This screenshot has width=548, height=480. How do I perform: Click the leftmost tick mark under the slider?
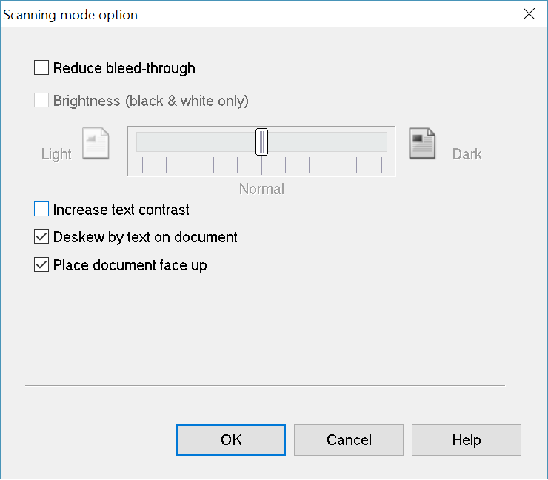click(142, 164)
